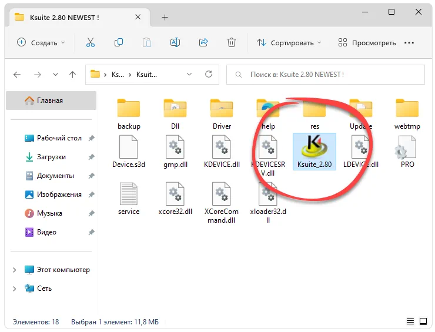Click the search field Поиск в: Ksuite
435x332 pixels.
326,75
